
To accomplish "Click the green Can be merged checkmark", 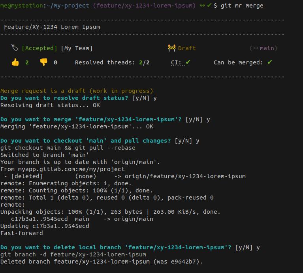I will click(270, 62).
